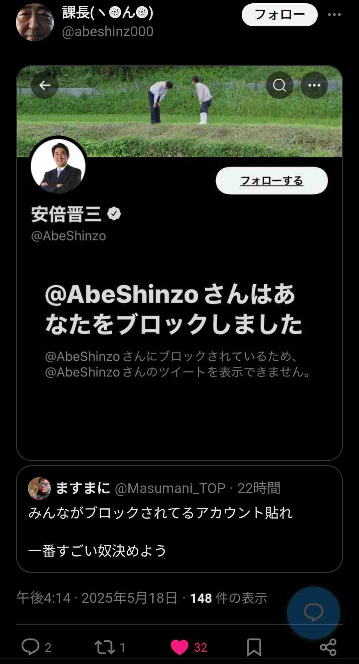Viewport: 359px width, 664px height.
Task: Tap the repost arrows icon
Action: pos(105,647)
